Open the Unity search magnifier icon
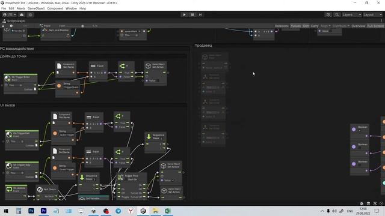The width and height of the screenshot is (385, 216). pos(337,14)
